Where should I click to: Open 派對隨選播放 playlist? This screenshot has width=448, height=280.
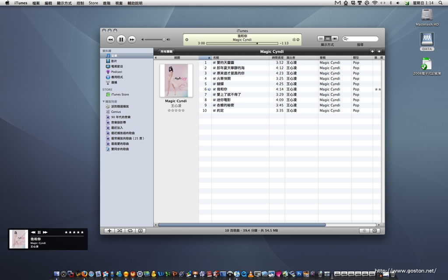point(126,106)
